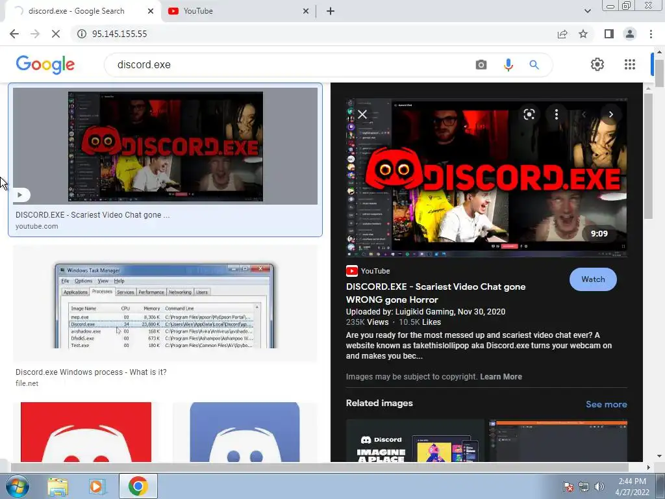Screen dimensions: 665x499
Task: Search inside image with Lens icon
Action: 529,114
